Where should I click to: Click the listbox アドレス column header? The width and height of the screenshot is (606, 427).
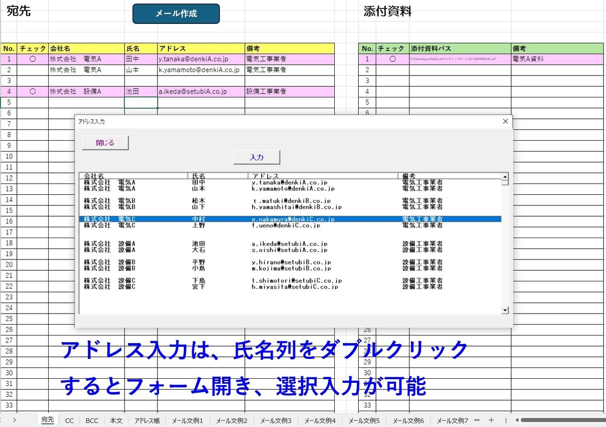point(323,176)
